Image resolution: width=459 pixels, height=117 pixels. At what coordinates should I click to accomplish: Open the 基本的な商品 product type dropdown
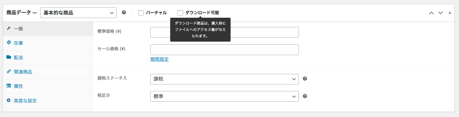(78, 13)
